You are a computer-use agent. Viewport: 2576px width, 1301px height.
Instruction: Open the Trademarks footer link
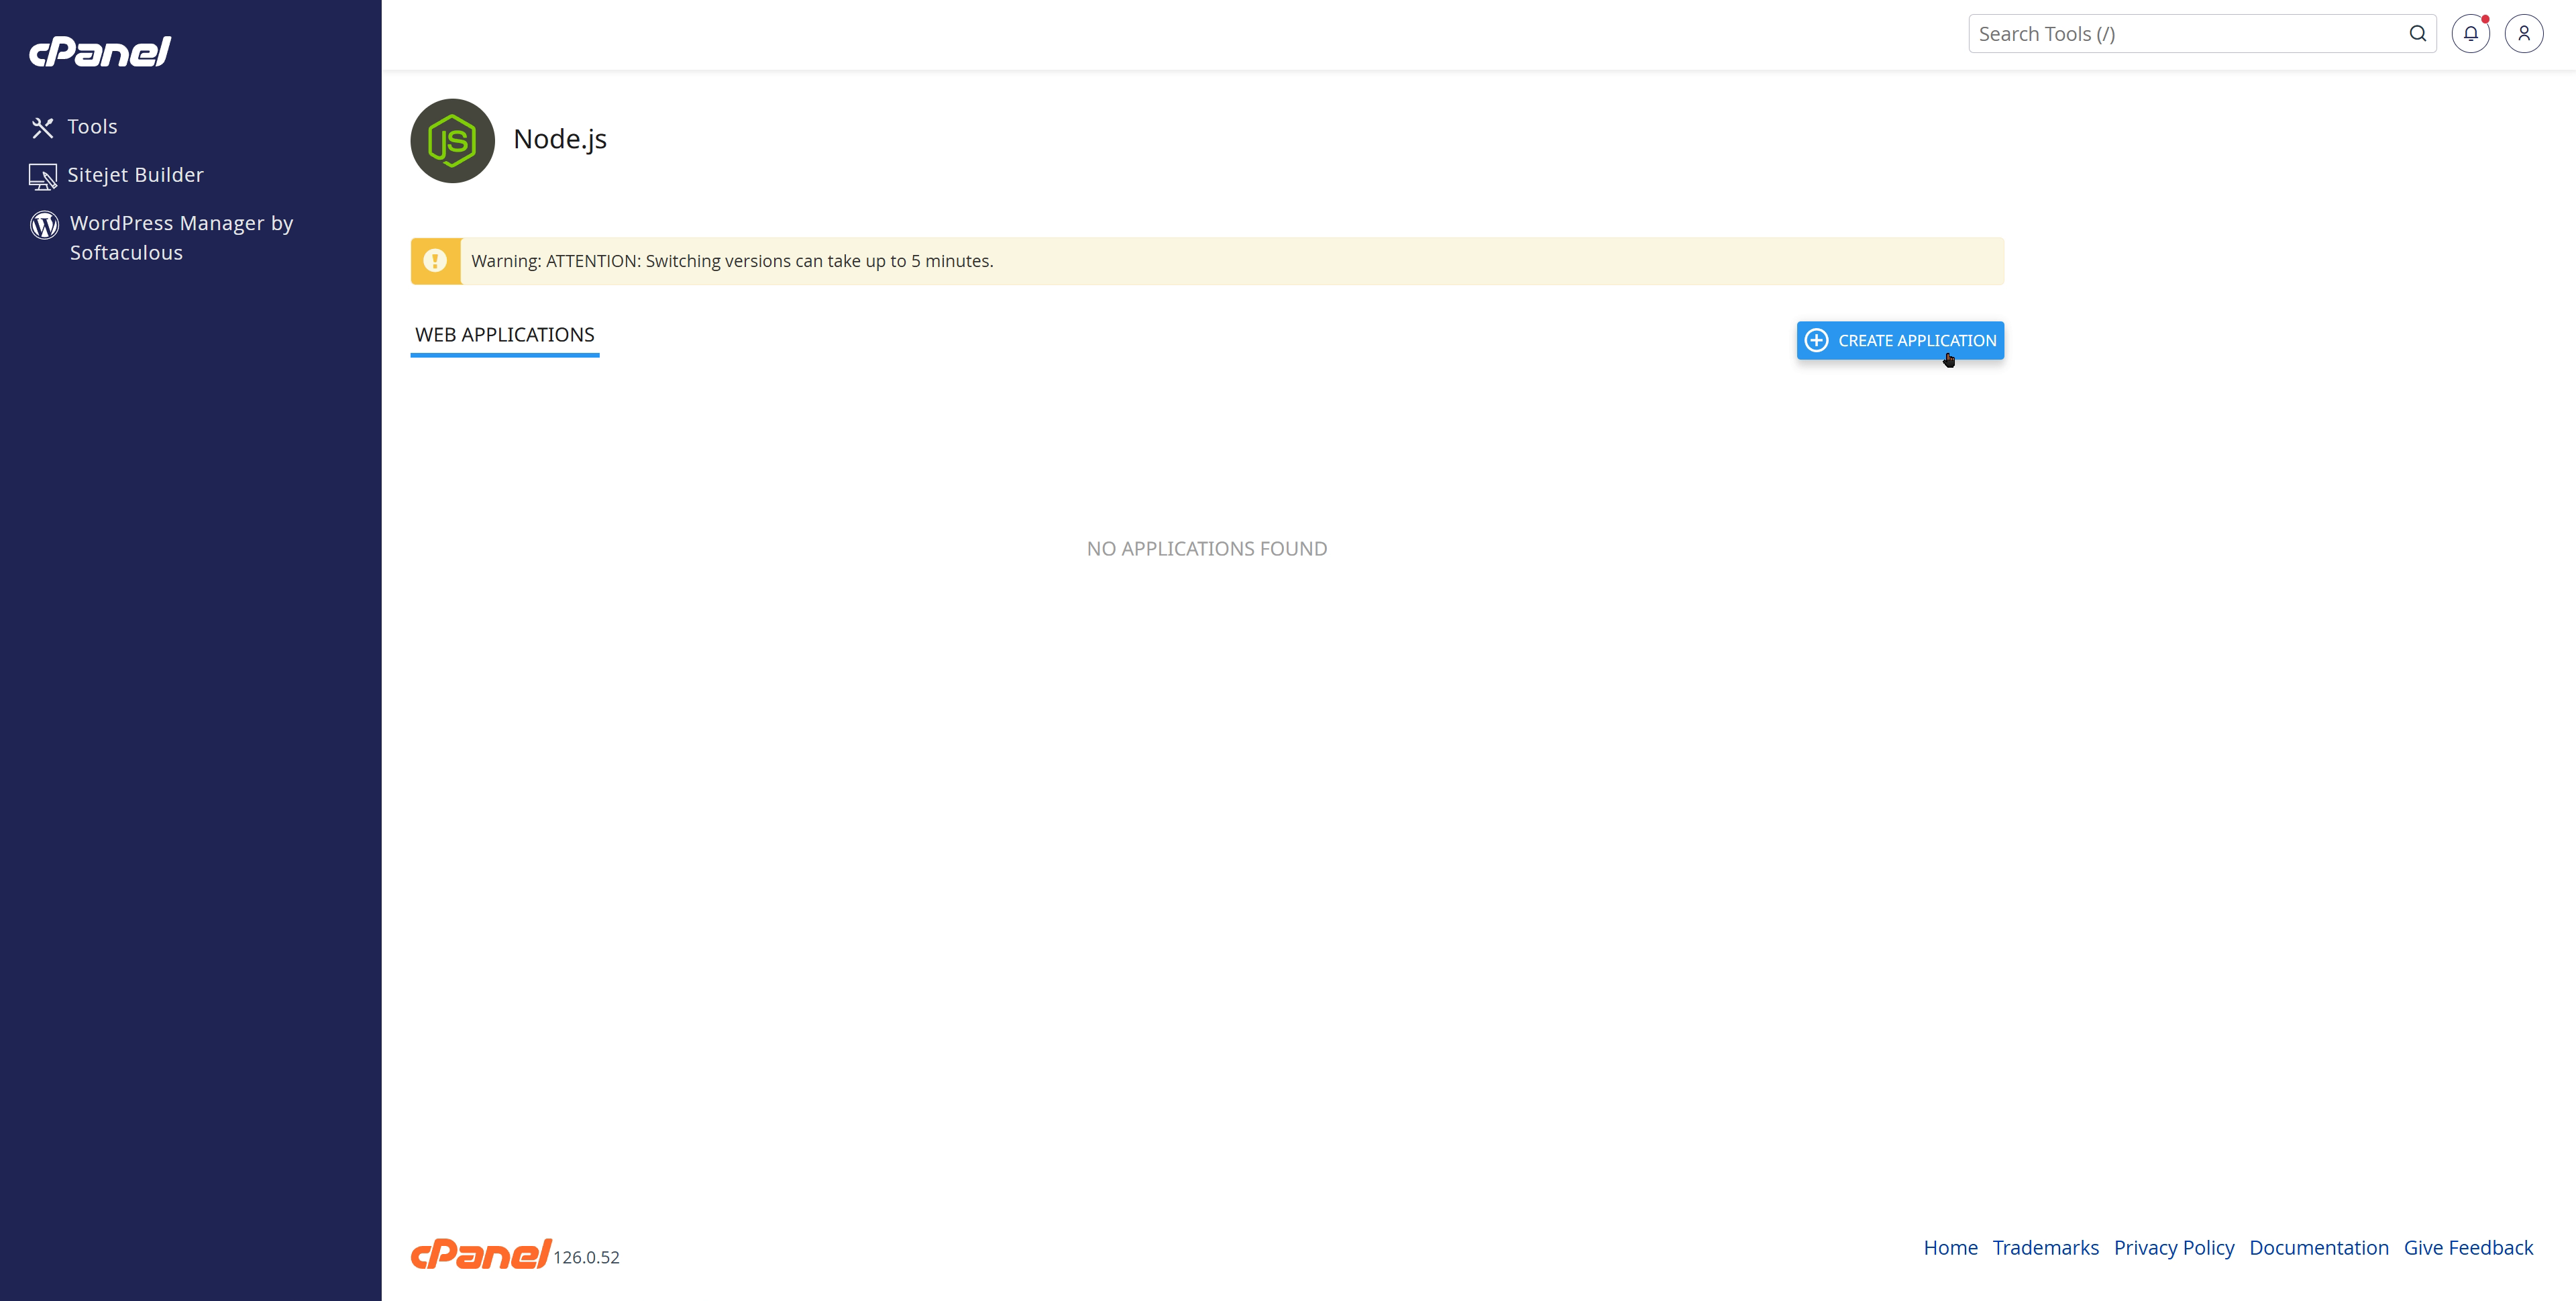pyautogui.click(x=2045, y=1248)
